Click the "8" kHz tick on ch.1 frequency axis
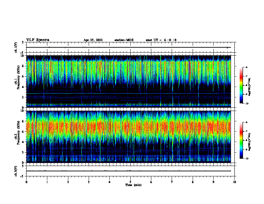 [x=23, y=66]
